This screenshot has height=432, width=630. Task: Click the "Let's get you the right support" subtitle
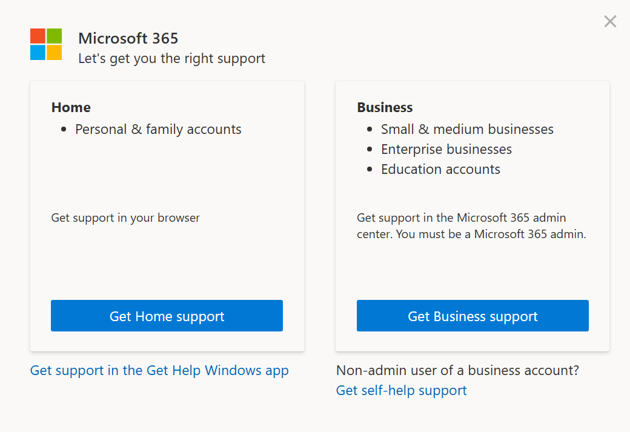coord(171,58)
